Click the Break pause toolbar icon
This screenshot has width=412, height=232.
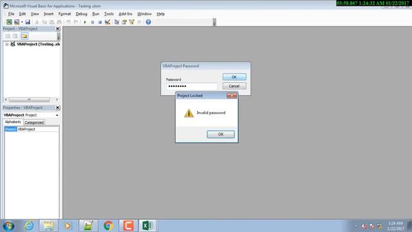tap(93, 22)
